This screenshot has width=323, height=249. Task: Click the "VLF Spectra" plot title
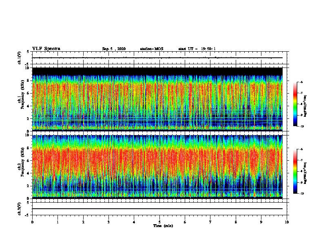click(x=46, y=49)
